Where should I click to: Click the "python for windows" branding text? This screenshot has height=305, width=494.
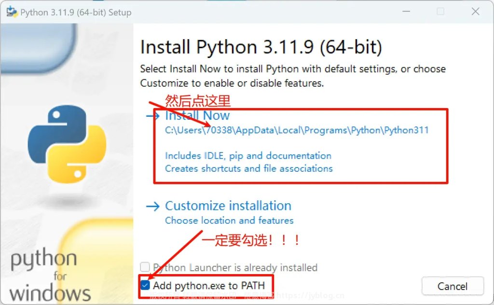tap(50, 276)
